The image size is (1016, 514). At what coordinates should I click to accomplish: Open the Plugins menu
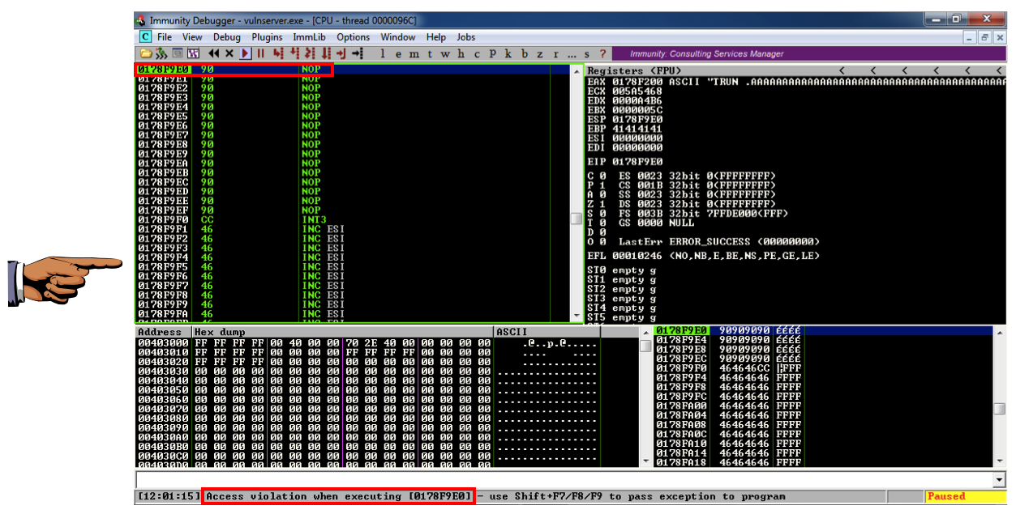coord(267,37)
